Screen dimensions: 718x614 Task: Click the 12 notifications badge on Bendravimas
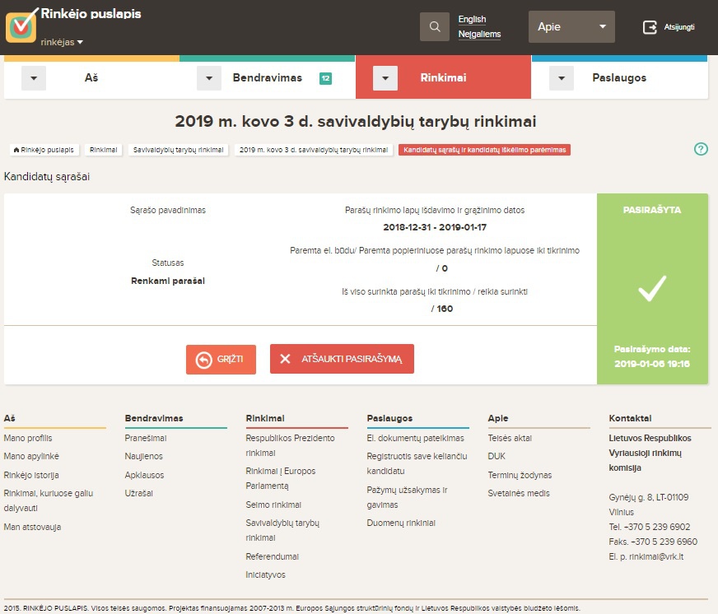pyautogui.click(x=325, y=78)
